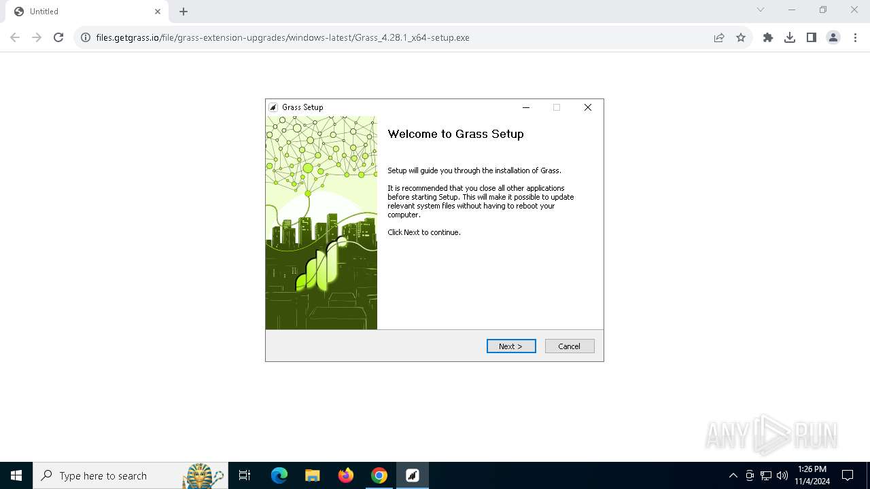The width and height of the screenshot is (870, 489).
Task: Click the Grass welcome banner image
Action: [321, 223]
